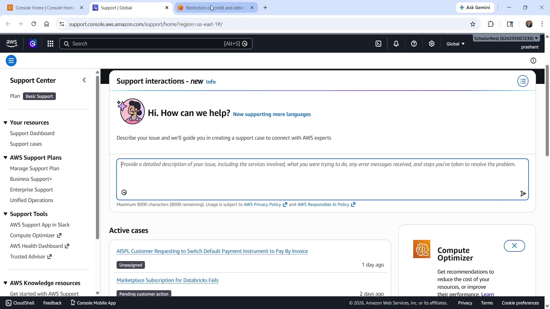Click inside the issue description text area
This screenshot has height=309, width=550.
pyautogui.click(x=322, y=179)
